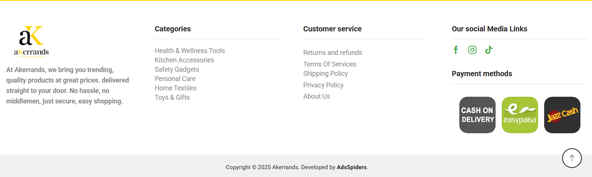Select the Easypaisa payment badge

pyautogui.click(x=520, y=115)
